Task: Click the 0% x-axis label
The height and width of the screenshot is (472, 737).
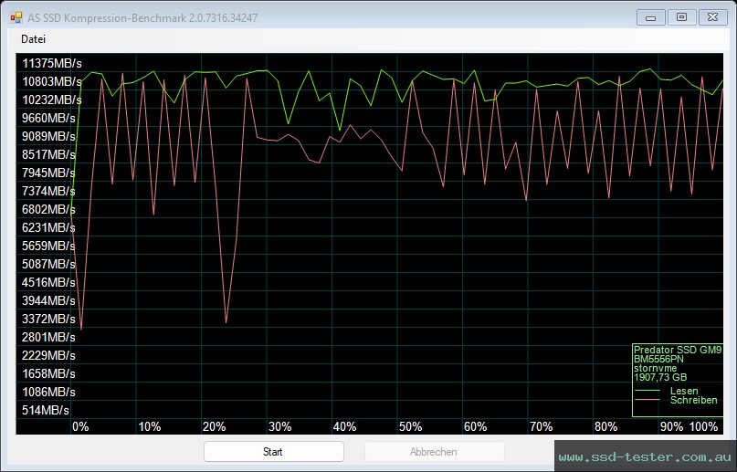Action: pyautogui.click(x=80, y=427)
